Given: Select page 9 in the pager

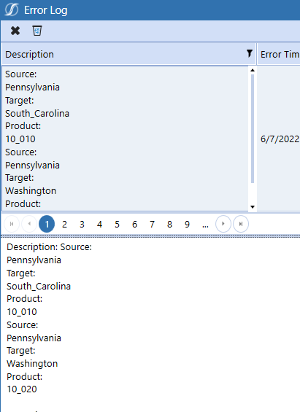Looking at the screenshot, I should click(187, 224).
